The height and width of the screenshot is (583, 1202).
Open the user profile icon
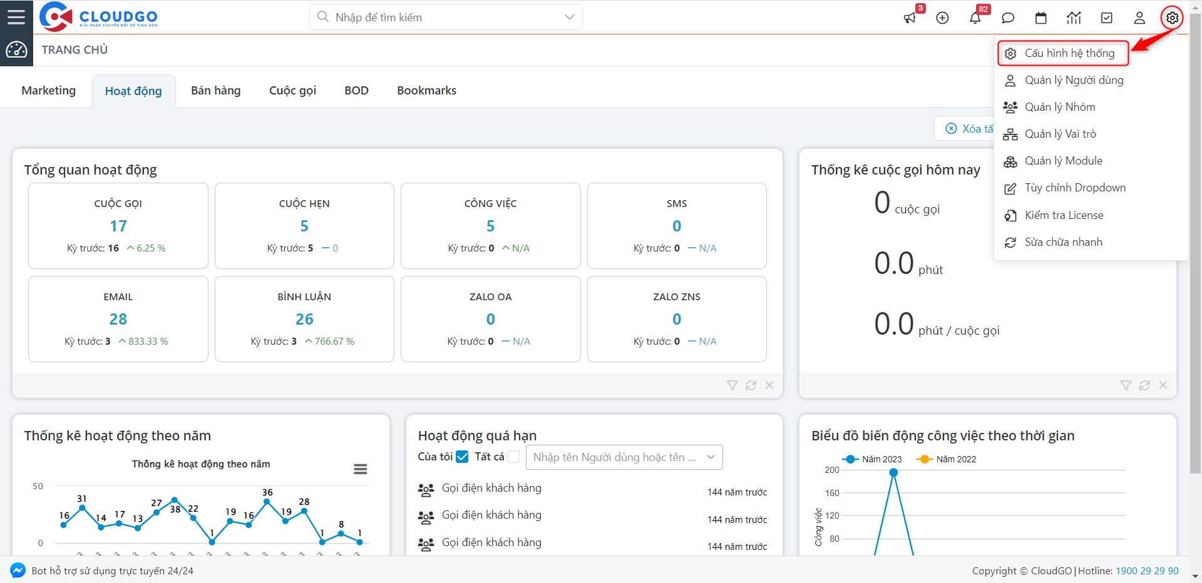[x=1139, y=18]
